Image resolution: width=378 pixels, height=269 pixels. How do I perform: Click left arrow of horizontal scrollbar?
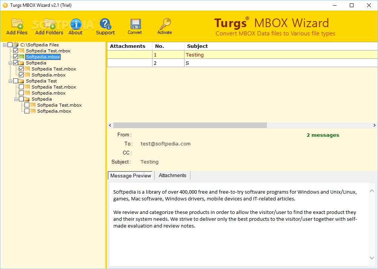(110, 125)
